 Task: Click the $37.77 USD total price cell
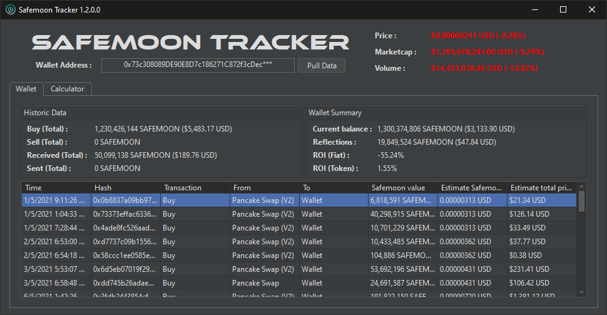(x=542, y=241)
